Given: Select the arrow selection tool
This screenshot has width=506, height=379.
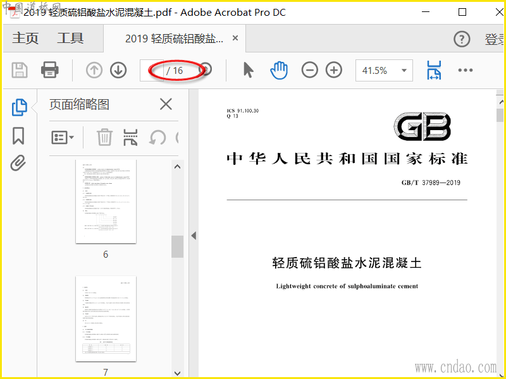Looking at the screenshot, I should [x=248, y=70].
